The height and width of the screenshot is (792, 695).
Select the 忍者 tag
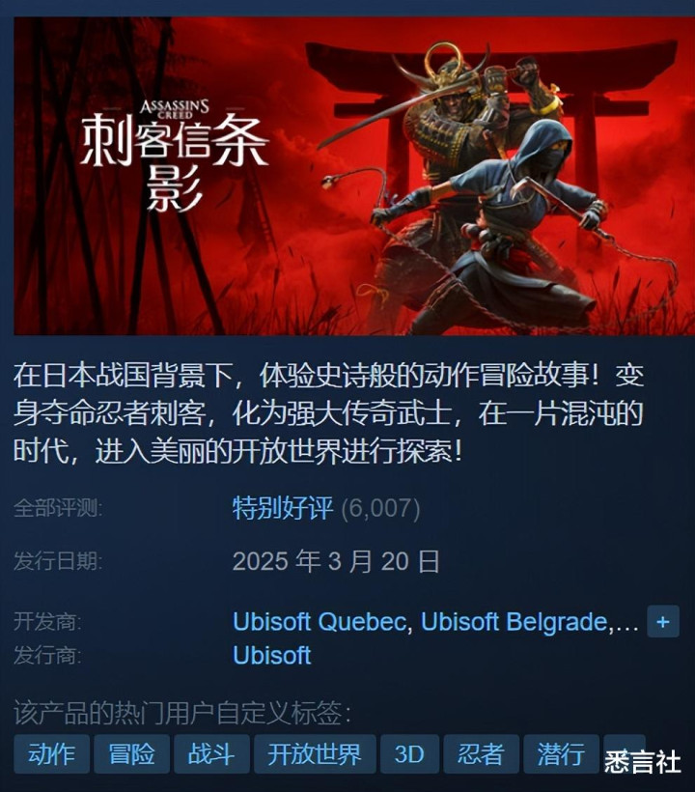[x=481, y=754]
